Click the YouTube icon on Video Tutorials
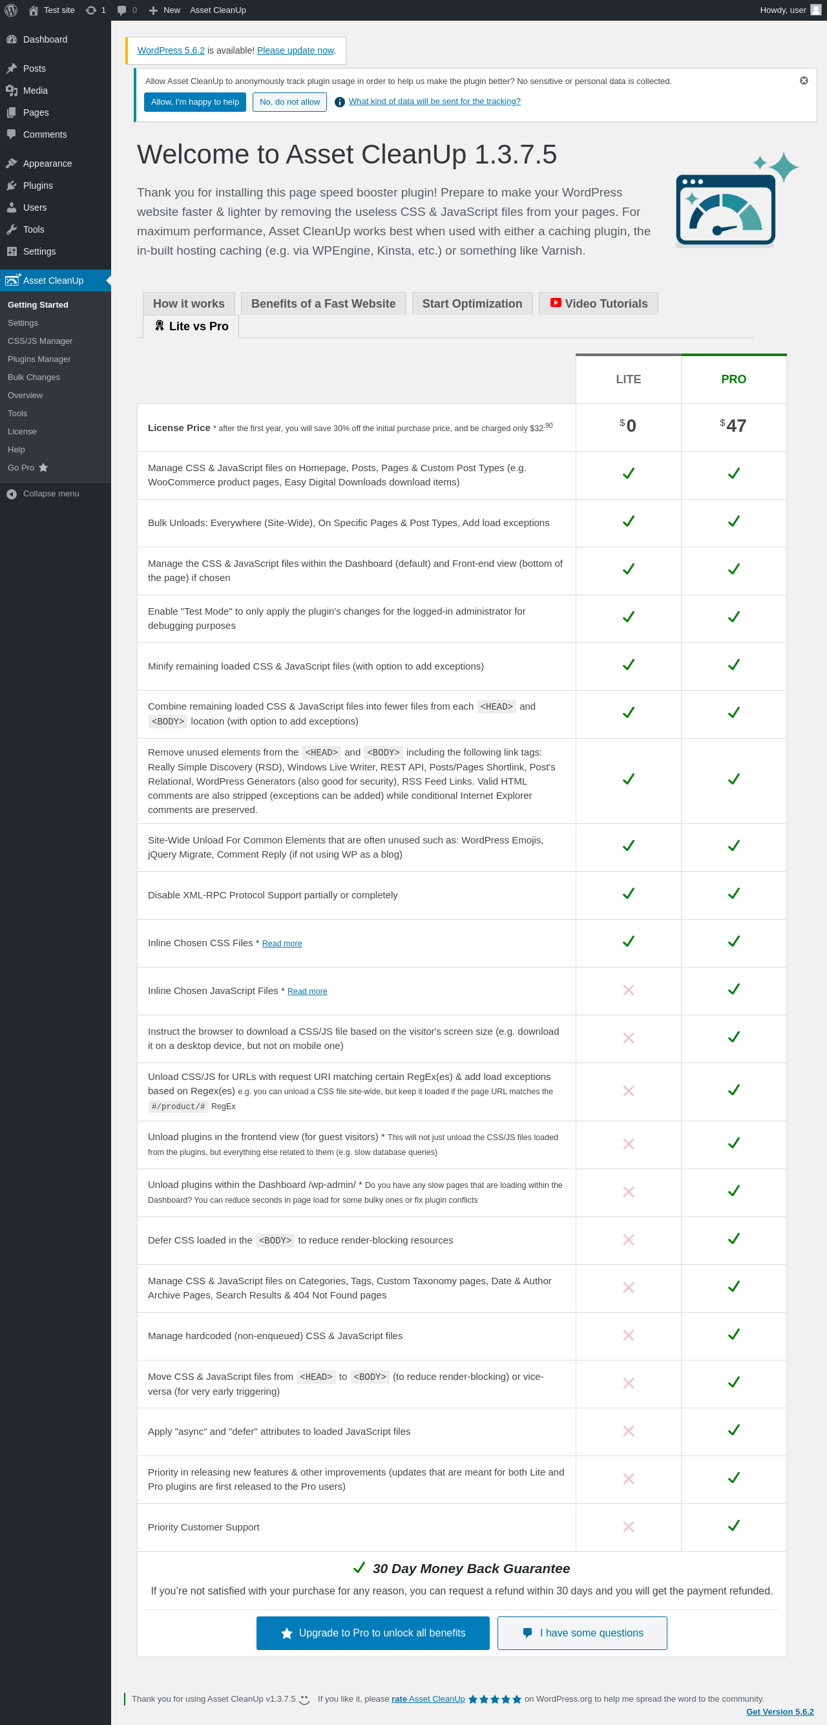The height and width of the screenshot is (1725, 827). (x=556, y=302)
